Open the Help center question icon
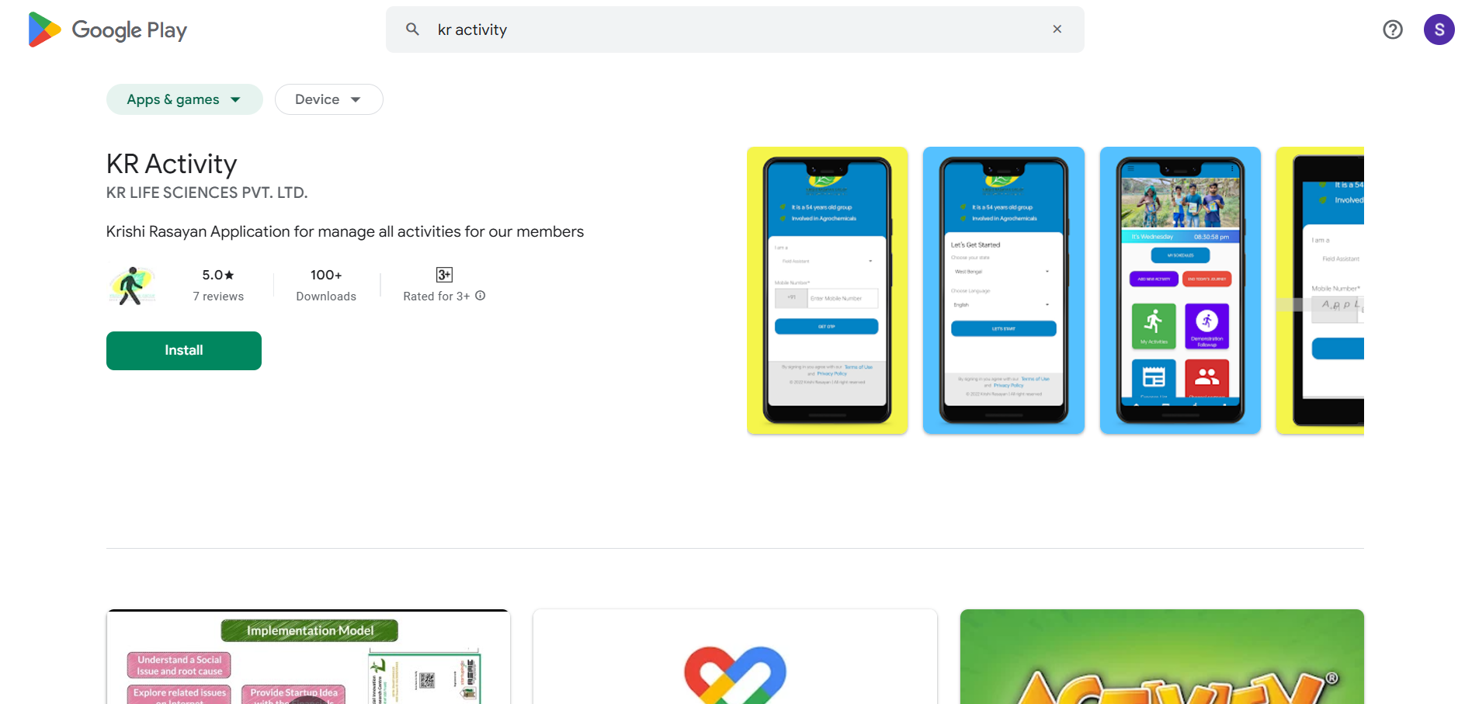 [x=1393, y=29]
